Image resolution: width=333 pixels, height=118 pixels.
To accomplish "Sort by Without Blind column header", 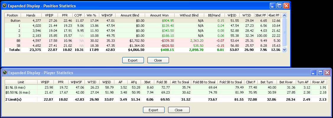I will [x=189, y=15].
